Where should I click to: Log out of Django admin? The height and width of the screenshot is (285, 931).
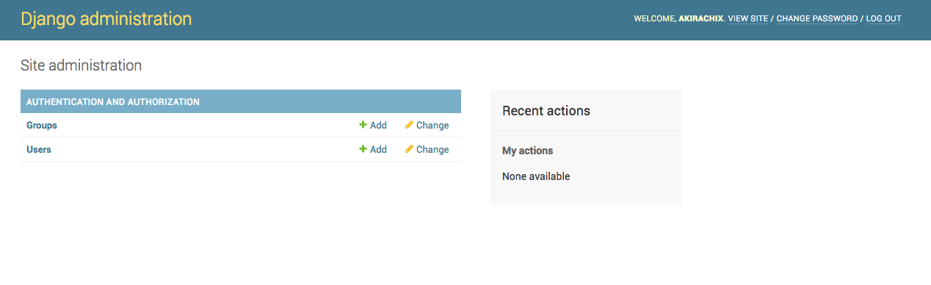click(883, 19)
